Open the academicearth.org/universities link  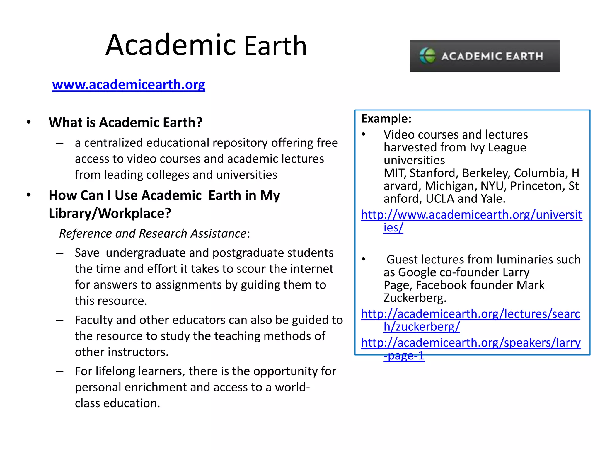pos(471,221)
